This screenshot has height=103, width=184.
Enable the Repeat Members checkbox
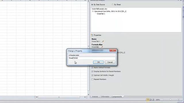(92, 79)
